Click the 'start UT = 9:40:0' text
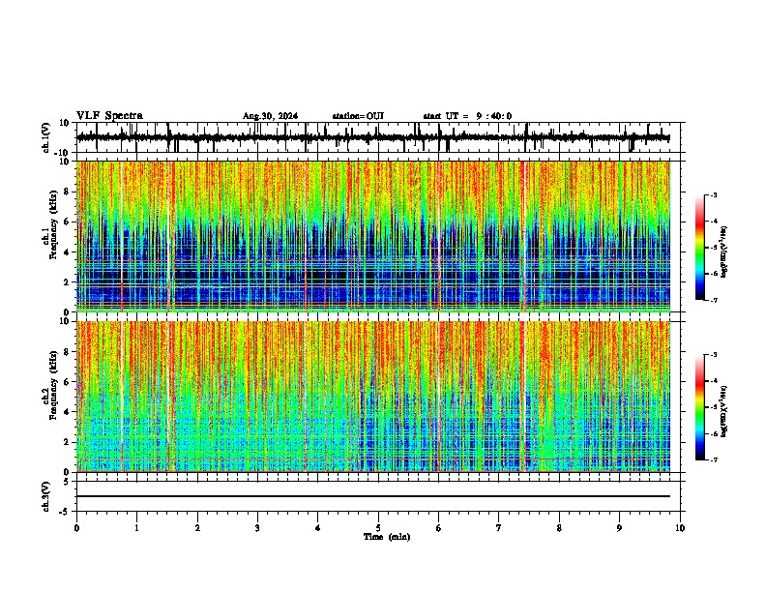766x592 pixels. tap(467, 116)
